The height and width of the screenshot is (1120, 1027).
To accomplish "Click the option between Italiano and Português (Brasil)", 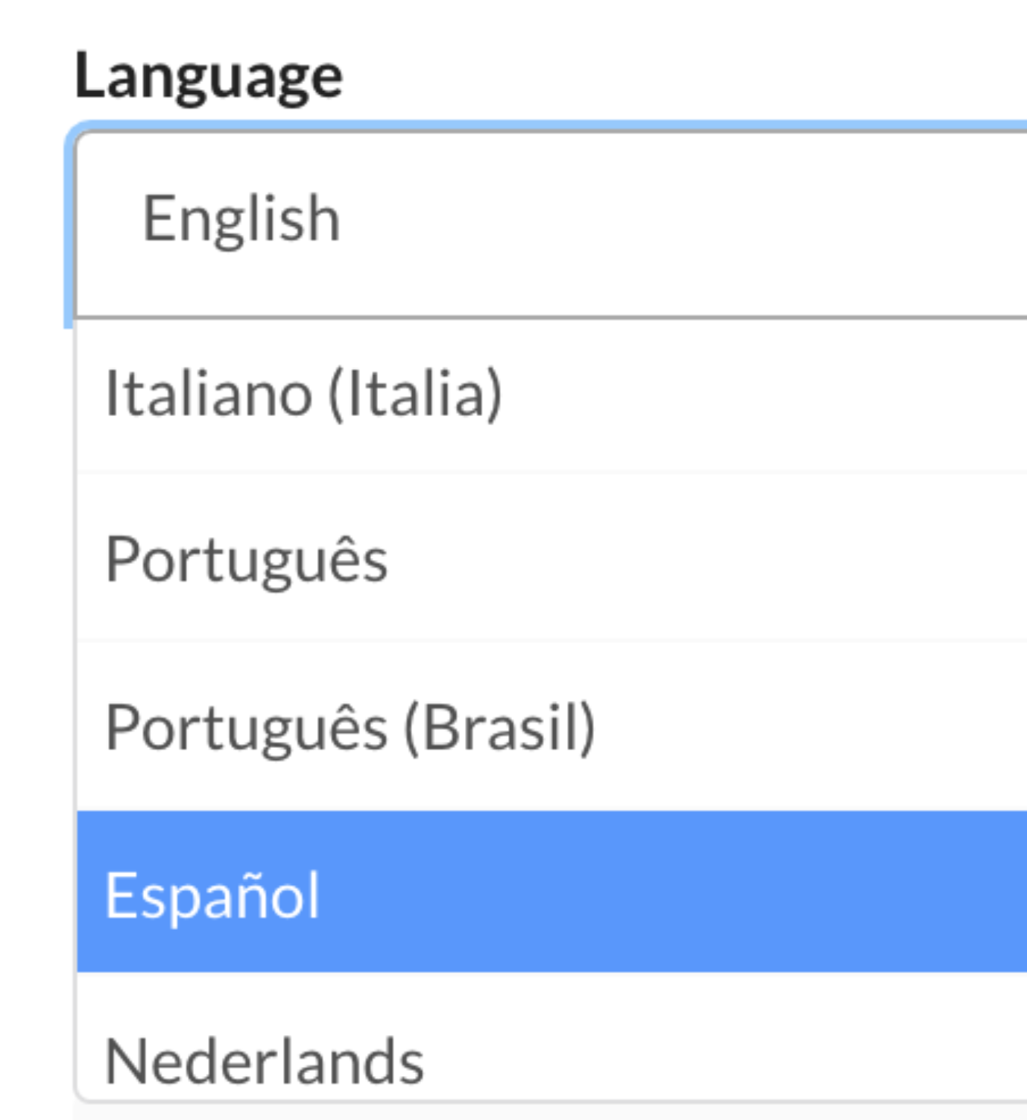I will click(x=247, y=560).
